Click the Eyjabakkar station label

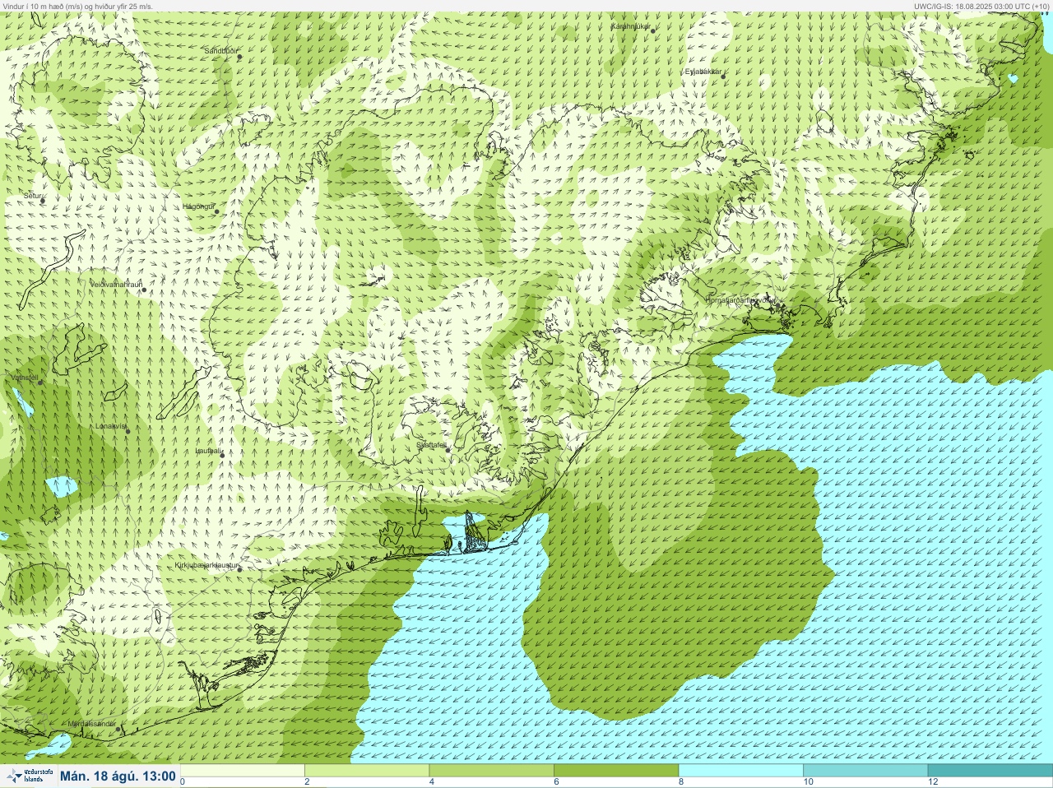click(703, 72)
